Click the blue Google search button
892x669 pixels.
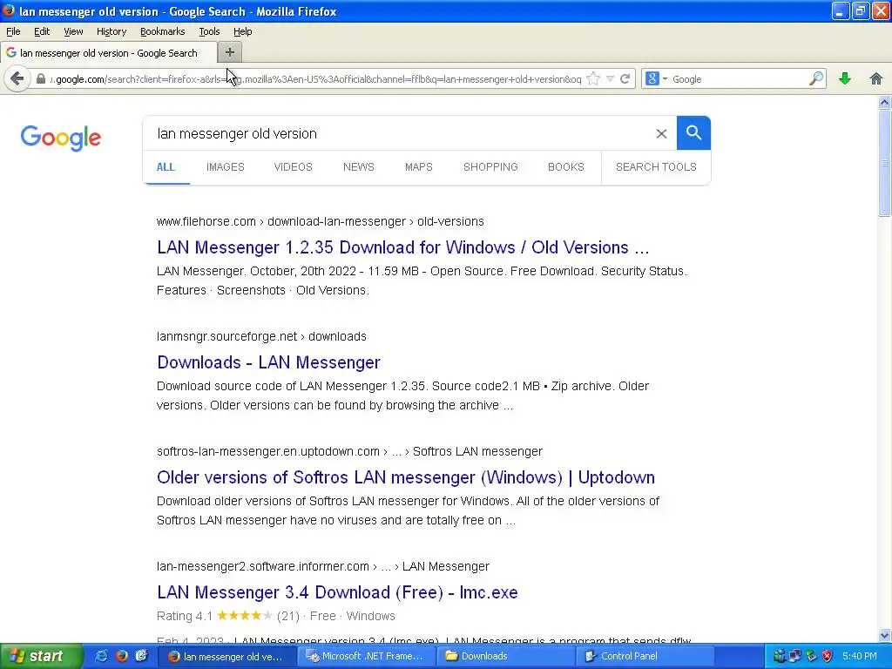pos(693,133)
